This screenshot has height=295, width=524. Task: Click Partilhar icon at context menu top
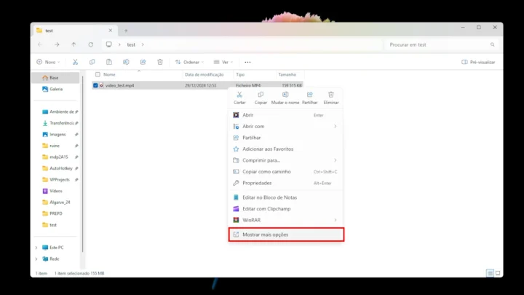coord(310,95)
